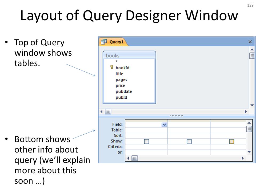Click the down arrow of table pane scrollbar
256x192 pixels.
pos(252,105)
